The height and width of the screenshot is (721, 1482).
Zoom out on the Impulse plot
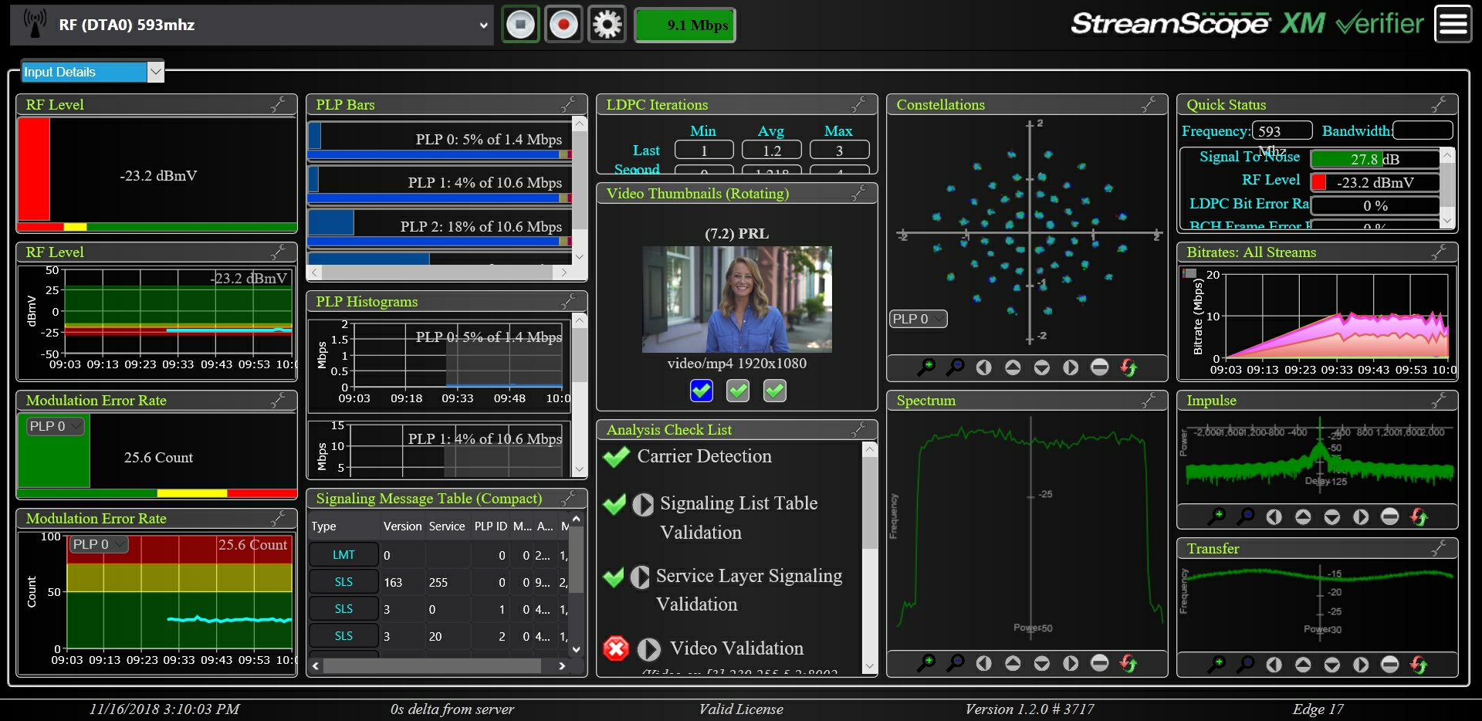click(1245, 516)
